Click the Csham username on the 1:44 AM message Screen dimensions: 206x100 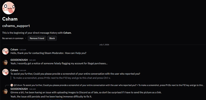[x=14, y=70]
